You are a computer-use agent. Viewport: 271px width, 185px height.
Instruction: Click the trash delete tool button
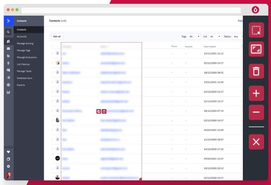coord(256,71)
